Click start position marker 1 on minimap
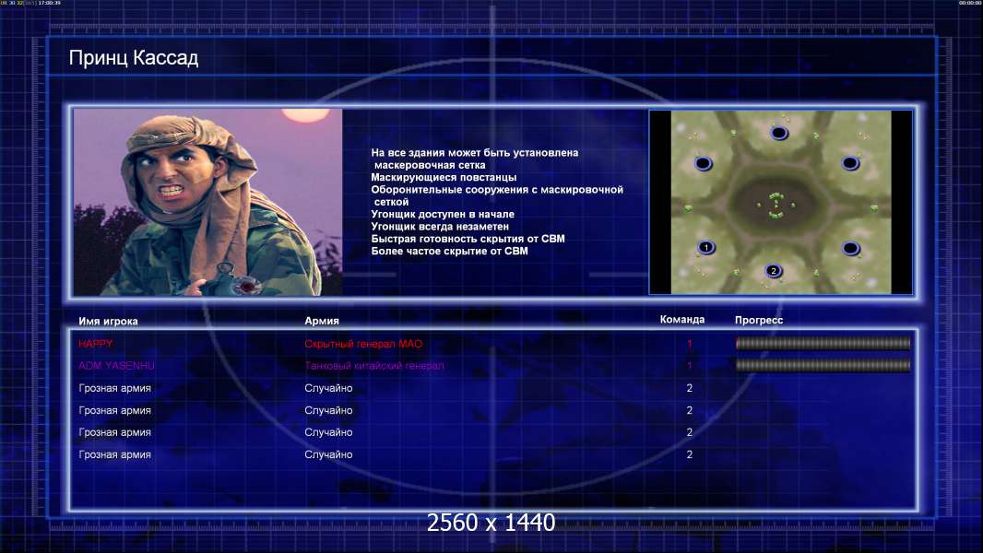The image size is (983, 553). [x=706, y=247]
